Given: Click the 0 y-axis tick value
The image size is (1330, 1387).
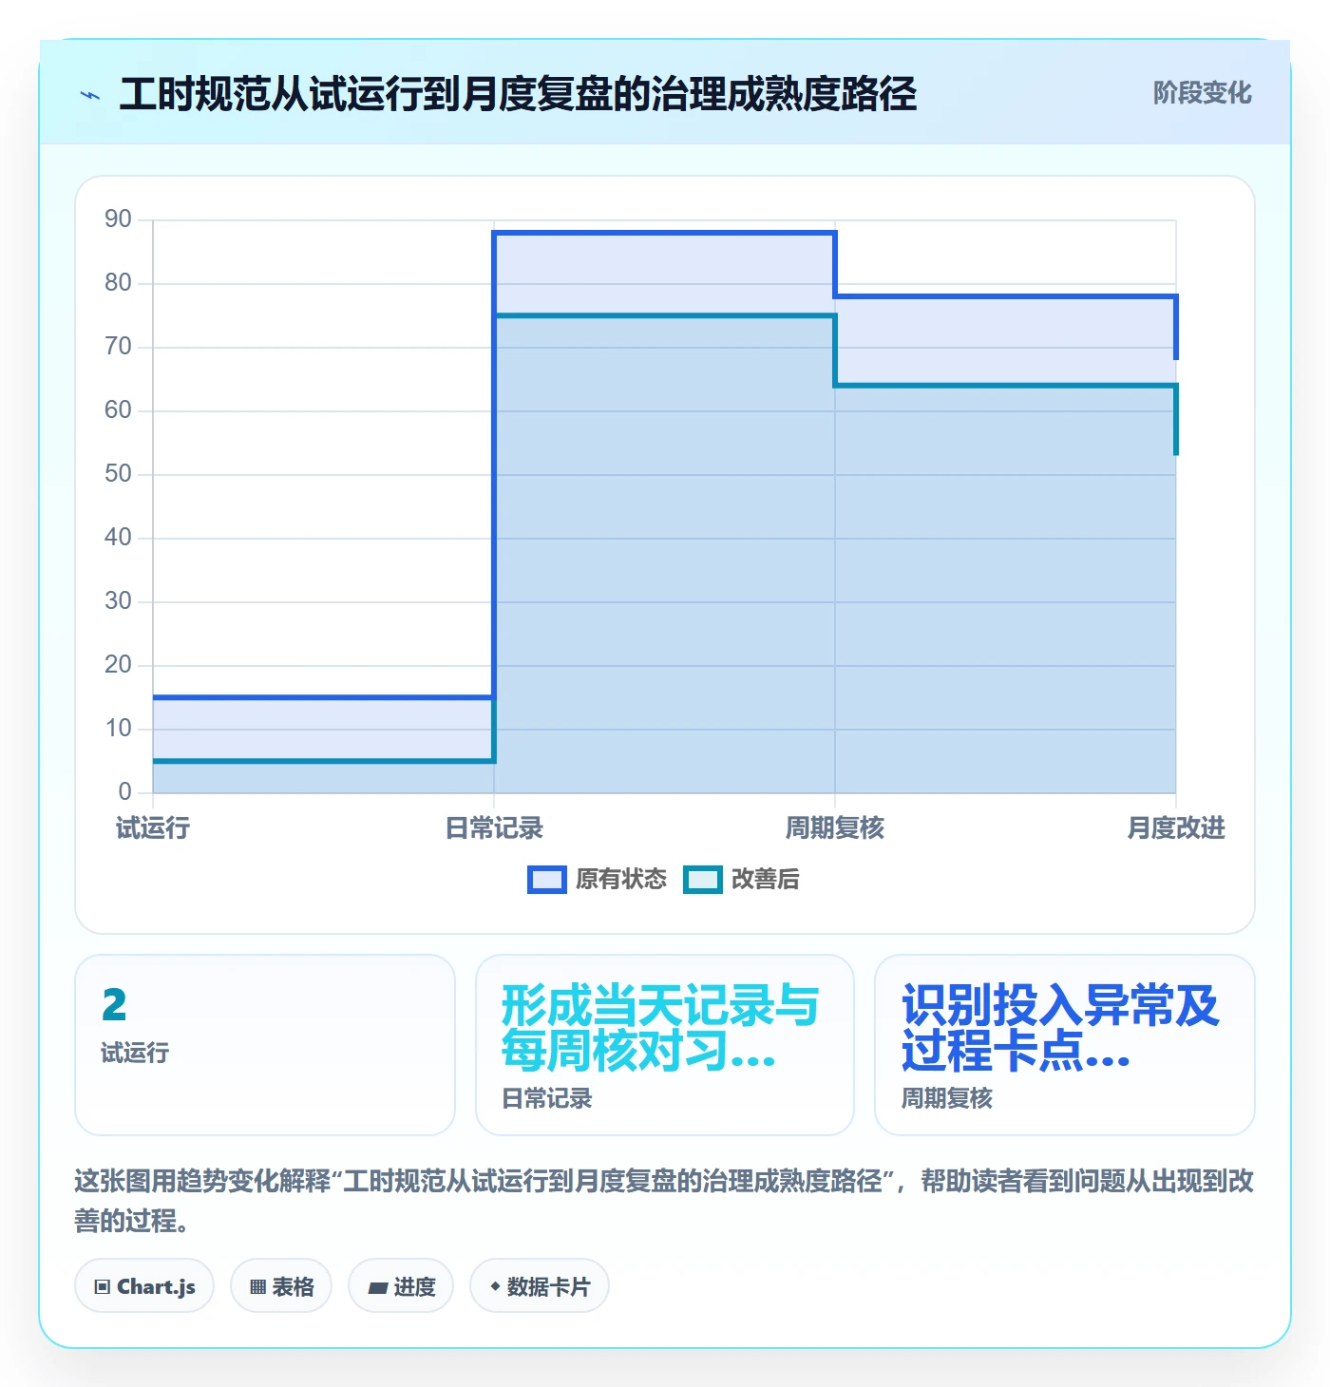Looking at the screenshot, I should (x=124, y=792).
